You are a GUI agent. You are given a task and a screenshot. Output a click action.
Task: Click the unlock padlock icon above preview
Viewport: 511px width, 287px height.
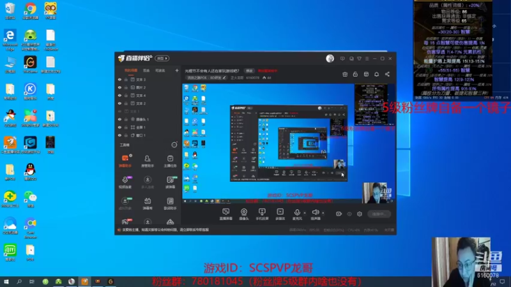[x=355, y=74]
